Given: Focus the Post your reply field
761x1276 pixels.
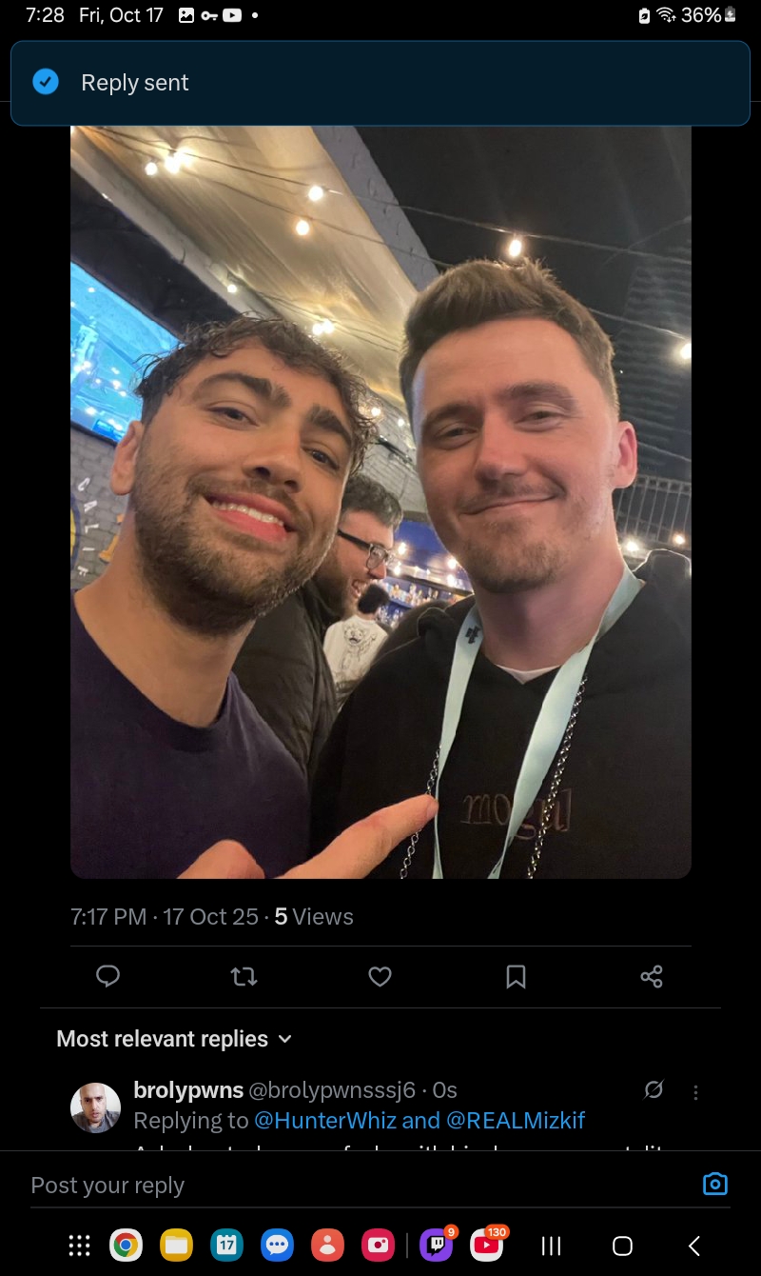Looking at the screenshot, I should 361,1186.
